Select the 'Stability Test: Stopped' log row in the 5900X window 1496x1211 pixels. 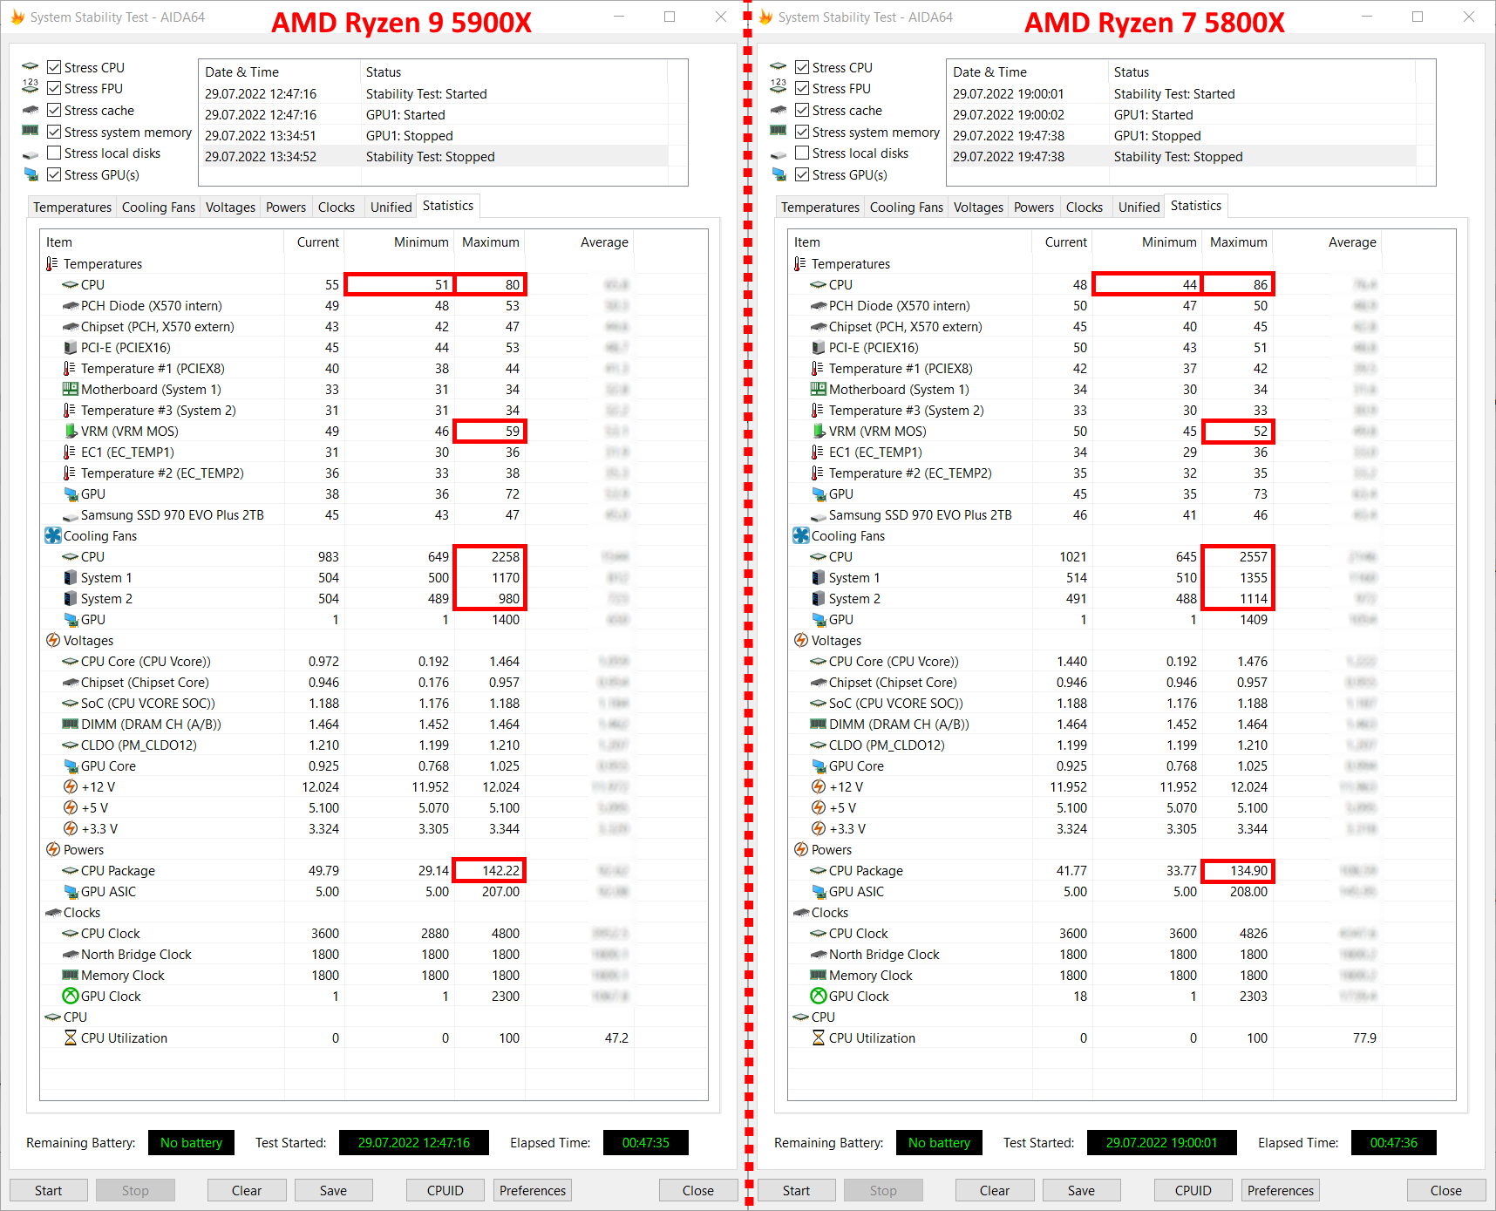click(435, 157)
